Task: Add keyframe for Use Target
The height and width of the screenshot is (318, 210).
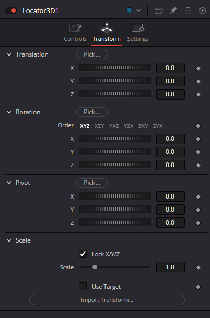Action: tap(199, 287)
